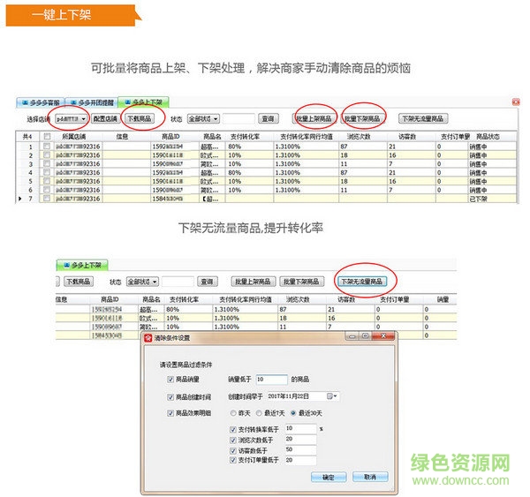Click 查询 in the upper window
Viewport: 530px width, 497px height.
[268, 118]
